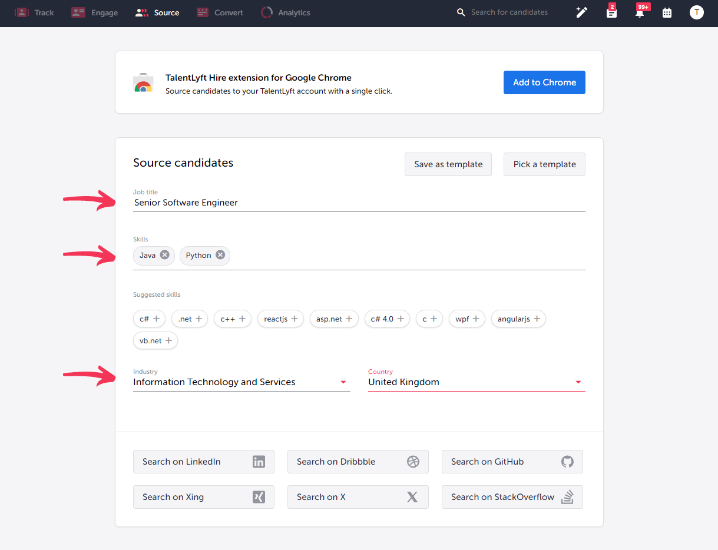Open the calendar icon in the top bar
The height and width of the screenshot is (550, 718).
(x=667, y=12)
